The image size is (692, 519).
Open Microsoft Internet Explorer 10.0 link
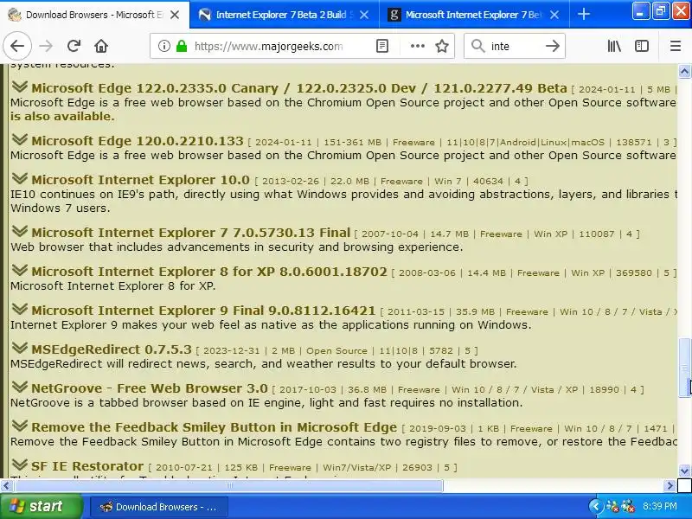140,180
